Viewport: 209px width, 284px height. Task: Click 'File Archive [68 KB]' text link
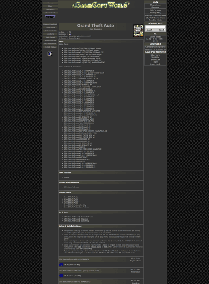click(x=71, y=265)
